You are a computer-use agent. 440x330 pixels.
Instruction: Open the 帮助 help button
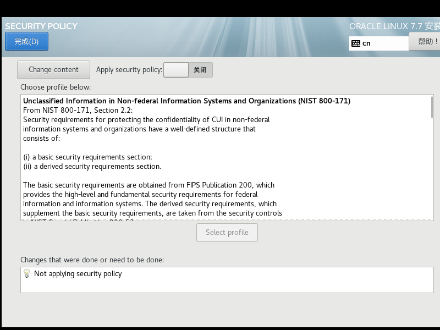(x=425, y=42)
